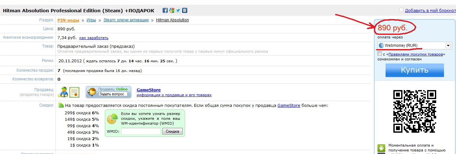Image resolution: width=456 pixels, height=154 pixels.
Task: Click the Скидка button
Action: (x=172, y=131)
